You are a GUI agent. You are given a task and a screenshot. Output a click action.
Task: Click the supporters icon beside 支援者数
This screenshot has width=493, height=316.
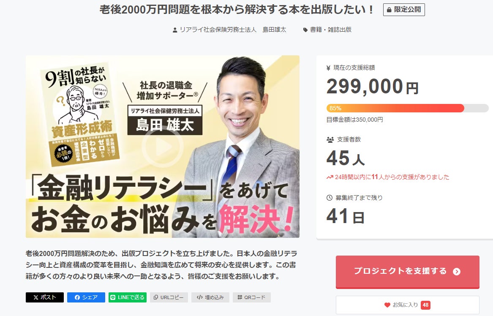tap(330, 139)
